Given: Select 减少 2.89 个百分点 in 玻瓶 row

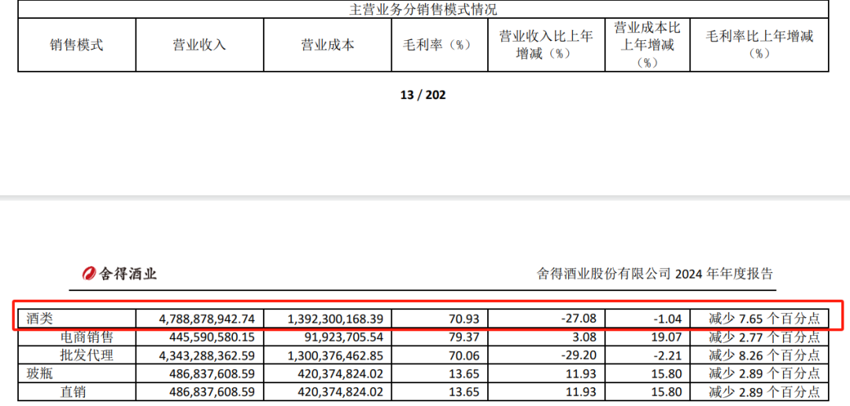Looking at the screenshot, I should point(763,374).
